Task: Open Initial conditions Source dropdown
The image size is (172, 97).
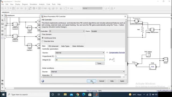Action: tap(88, 72)
